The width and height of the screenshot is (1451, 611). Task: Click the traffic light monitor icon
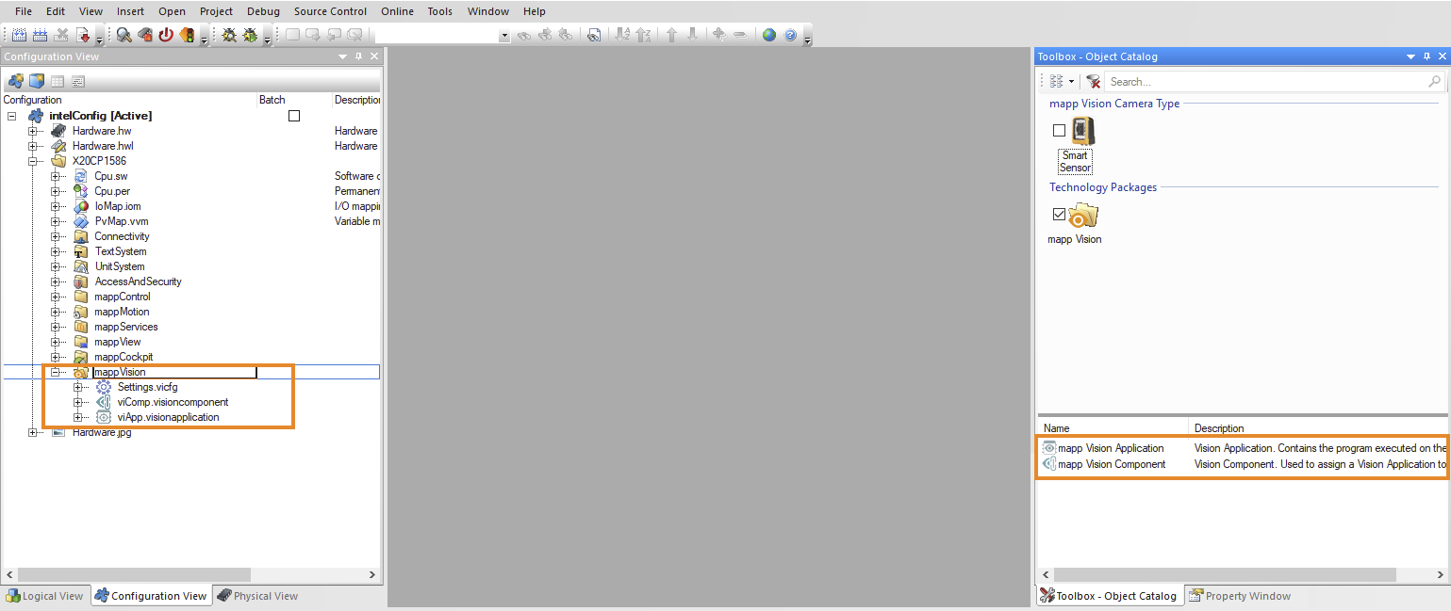pyautogui.click(x=187, y=35)
